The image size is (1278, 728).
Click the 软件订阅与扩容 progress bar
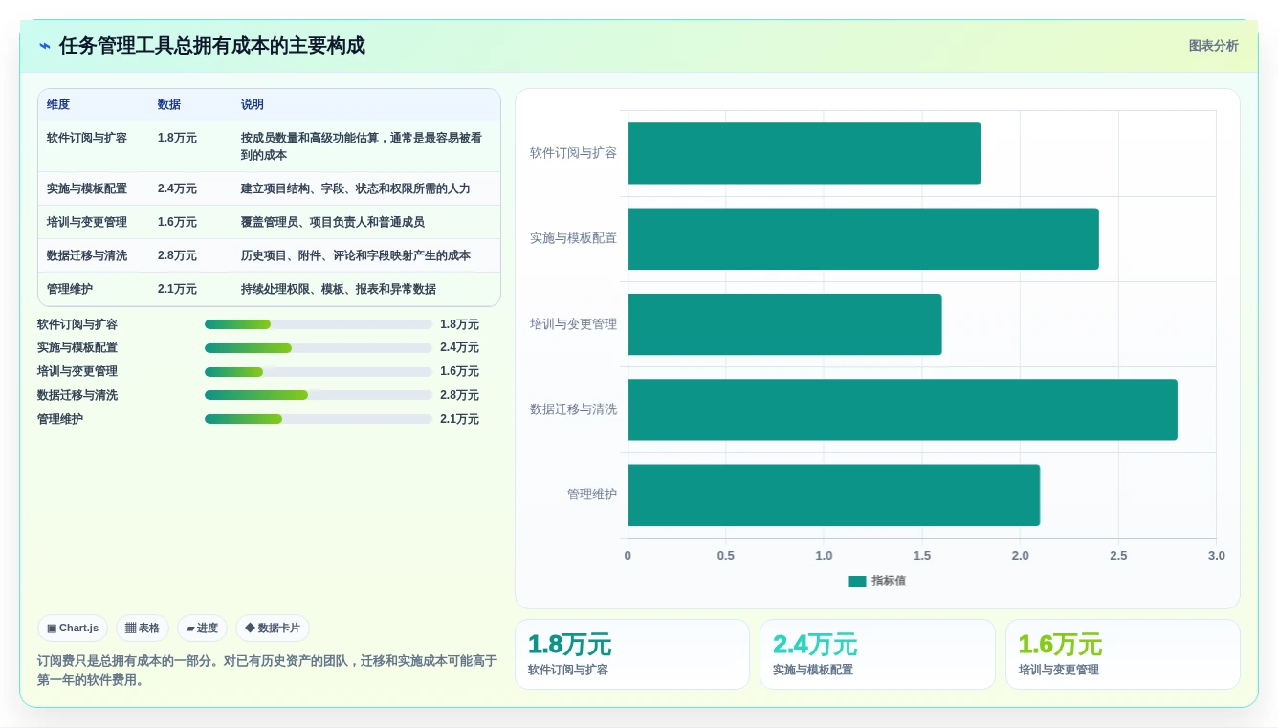coord(319,324)
